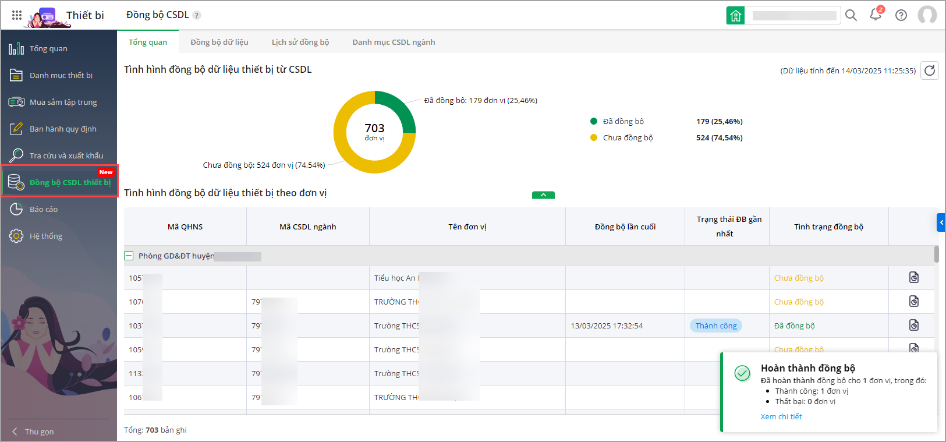Screen dimensions: 946x442
Task: Open the notifications bell
Action: (876, 15)
